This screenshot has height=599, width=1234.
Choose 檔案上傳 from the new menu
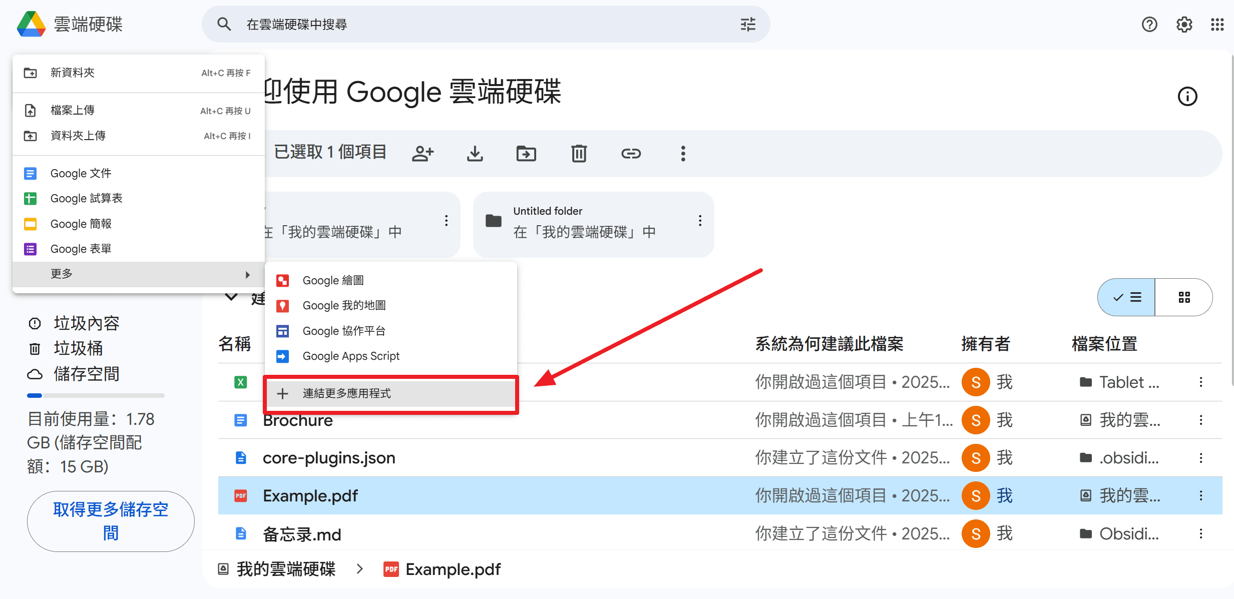point(138,111)
